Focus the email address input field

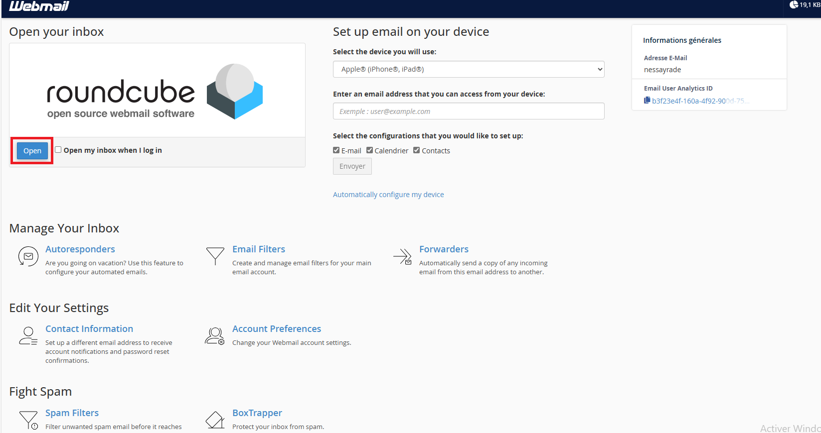[469, 111]
